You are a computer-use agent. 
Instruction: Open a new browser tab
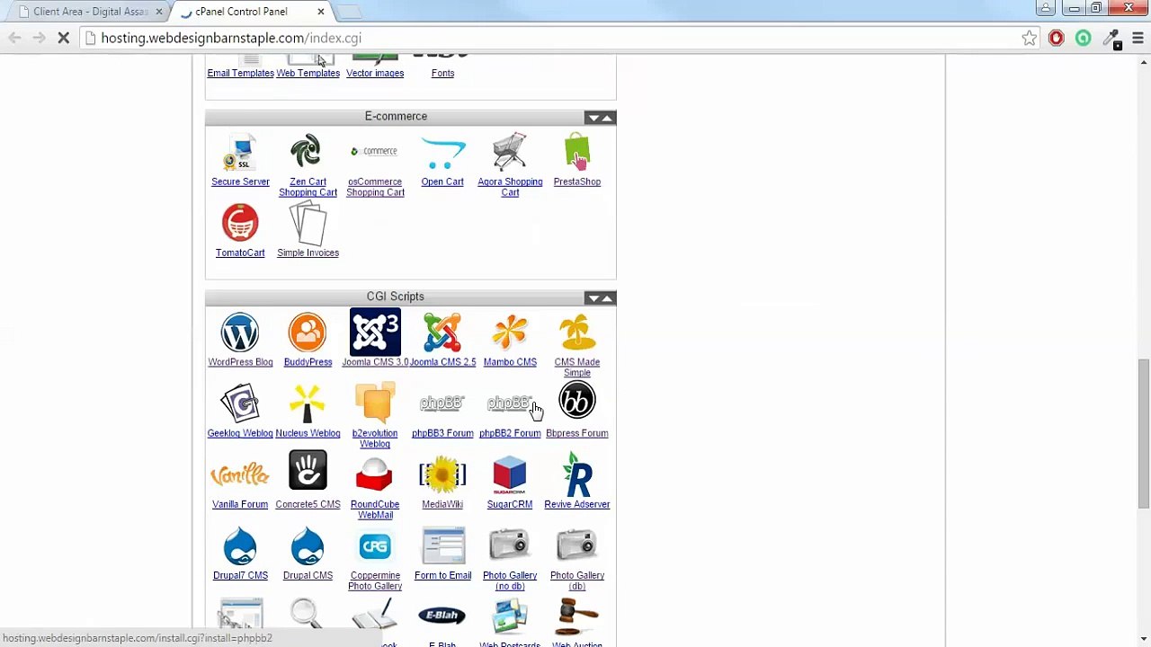(x=349, y=12)
